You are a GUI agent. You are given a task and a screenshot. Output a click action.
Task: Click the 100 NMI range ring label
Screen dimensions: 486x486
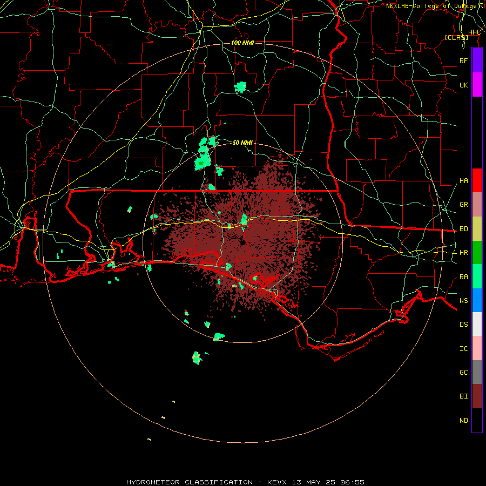coord(242,43)
